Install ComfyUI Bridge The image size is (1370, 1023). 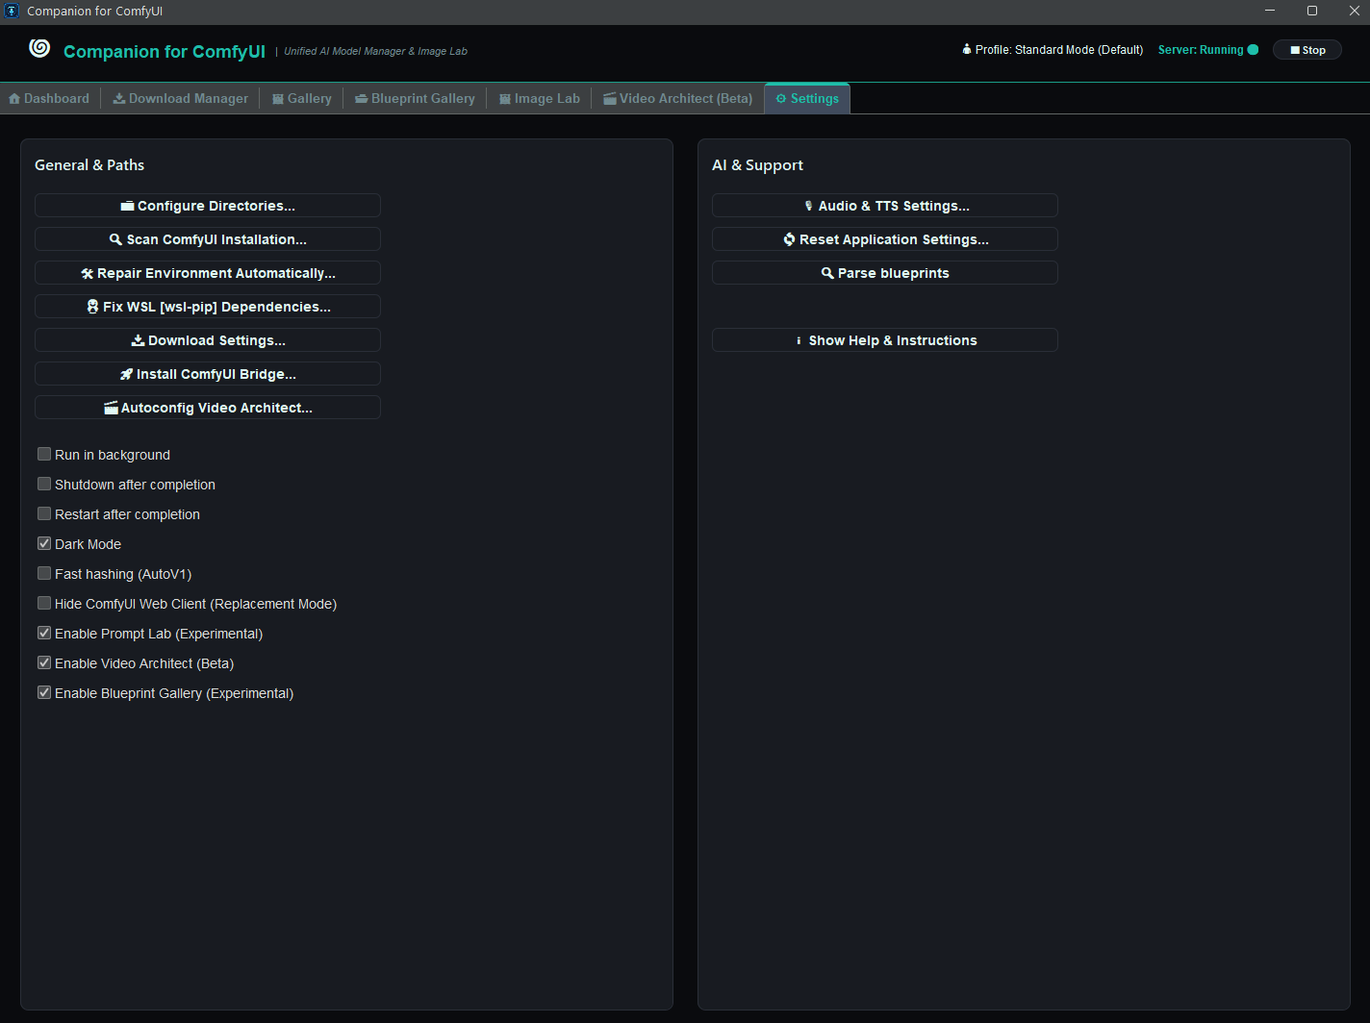pos(208,374)
